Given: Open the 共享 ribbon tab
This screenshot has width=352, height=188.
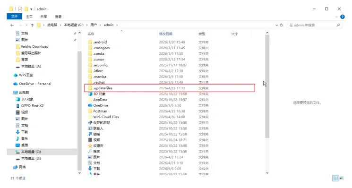Looking at the screenshot, I should coord(44,17).
